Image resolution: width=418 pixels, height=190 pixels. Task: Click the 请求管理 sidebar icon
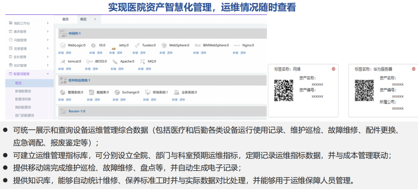pyautogui.click(x=11, y=31)
